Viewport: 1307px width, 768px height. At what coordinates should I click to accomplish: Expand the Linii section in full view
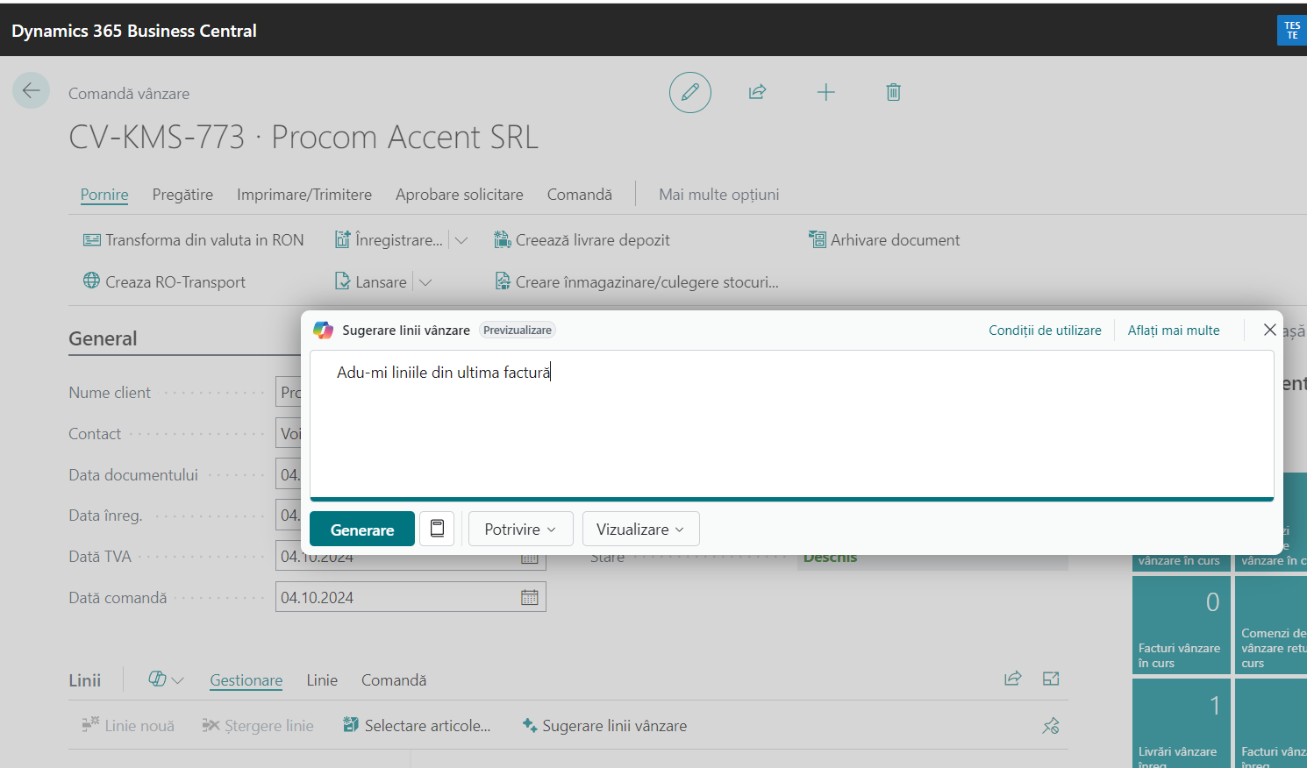[1051, 679]
